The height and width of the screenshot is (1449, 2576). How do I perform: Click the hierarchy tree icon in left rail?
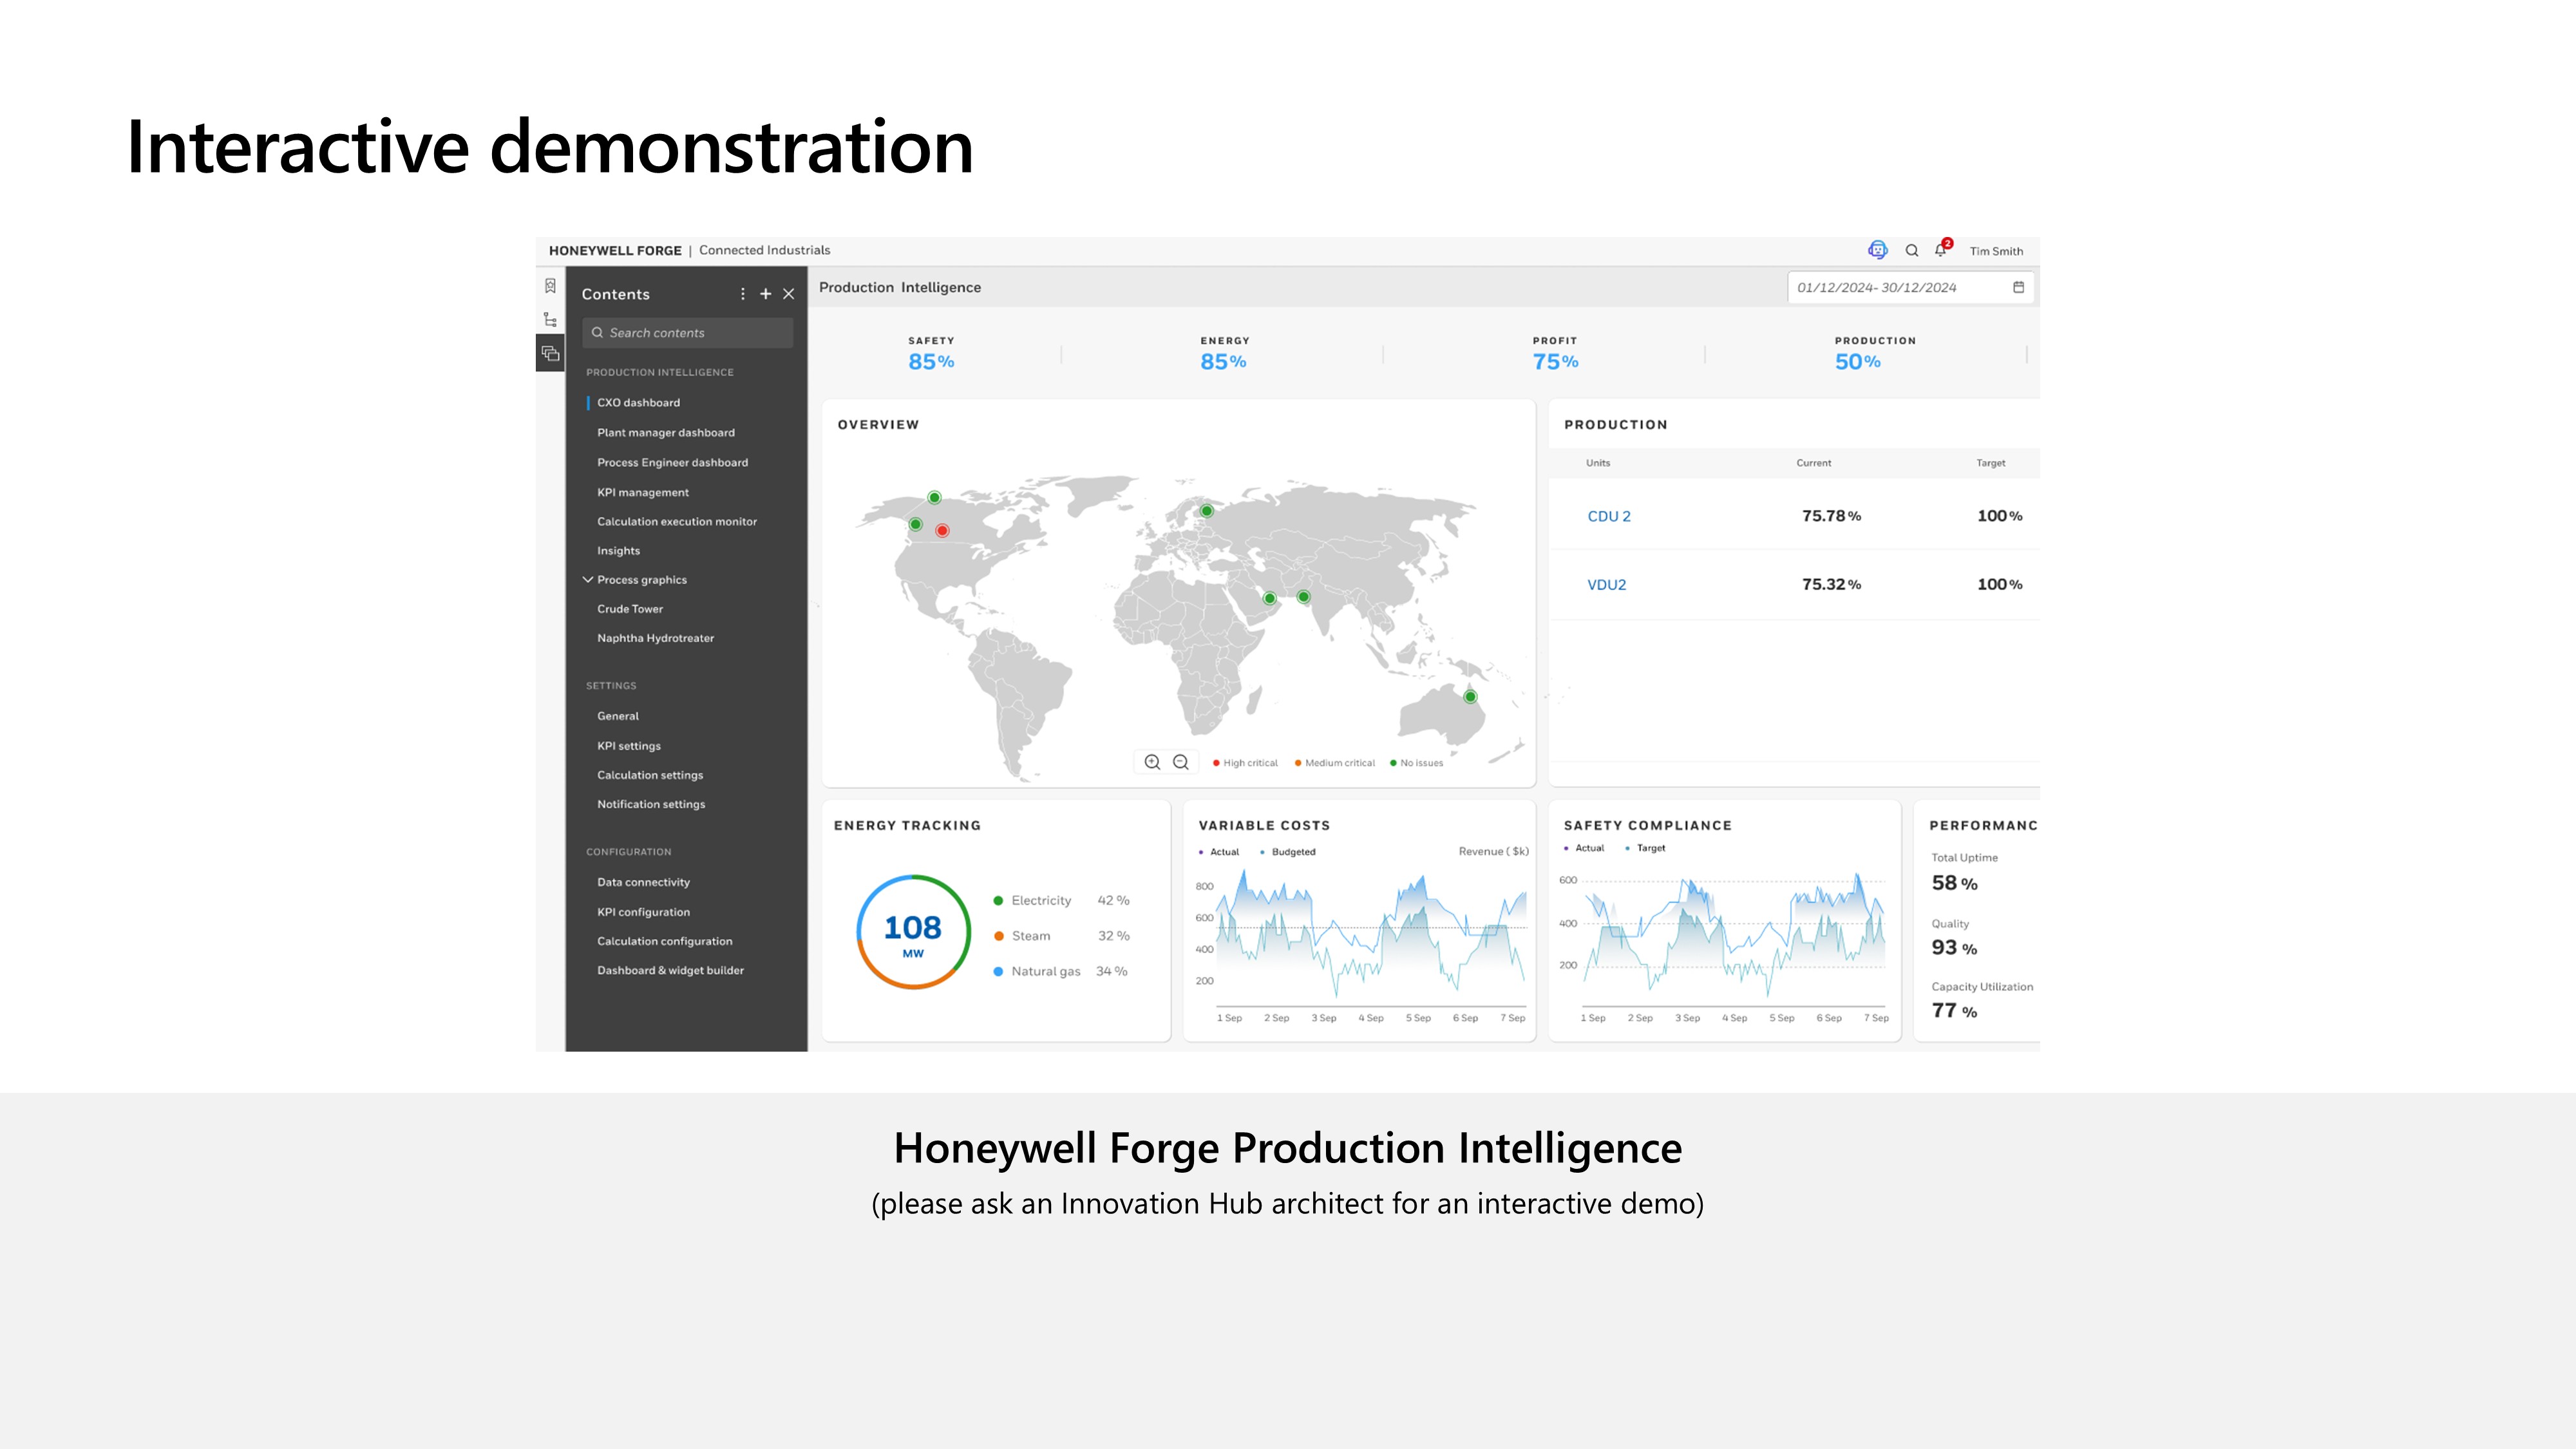click(550, 320)
